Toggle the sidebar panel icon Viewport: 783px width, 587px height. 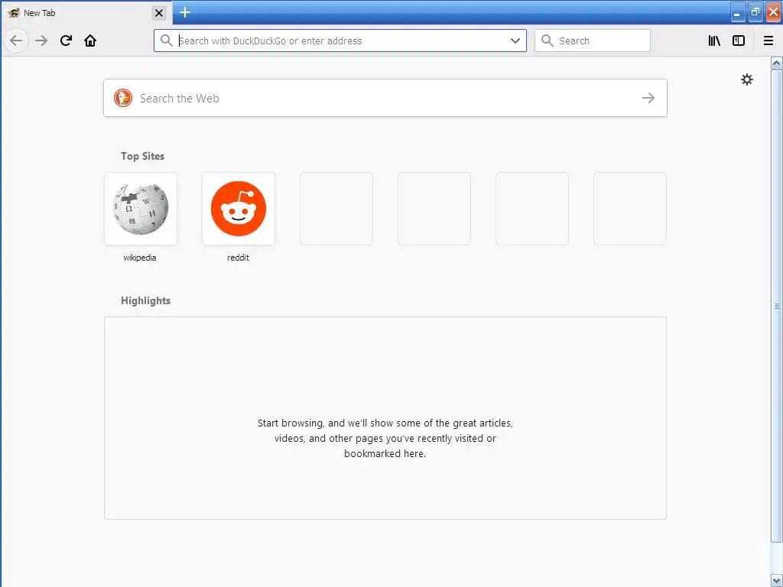pos(739,41)
